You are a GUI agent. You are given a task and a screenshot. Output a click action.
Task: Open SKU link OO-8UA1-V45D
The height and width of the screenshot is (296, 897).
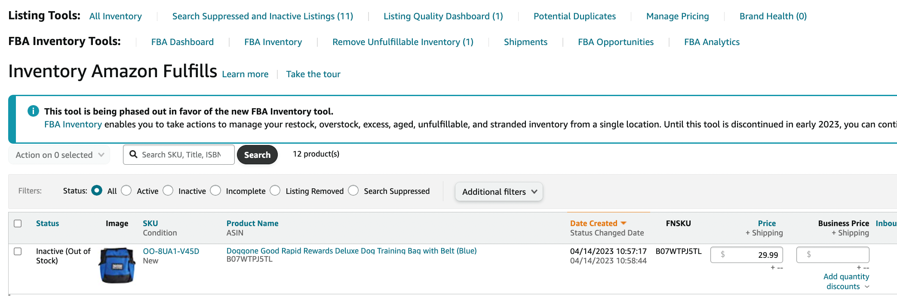171,251
